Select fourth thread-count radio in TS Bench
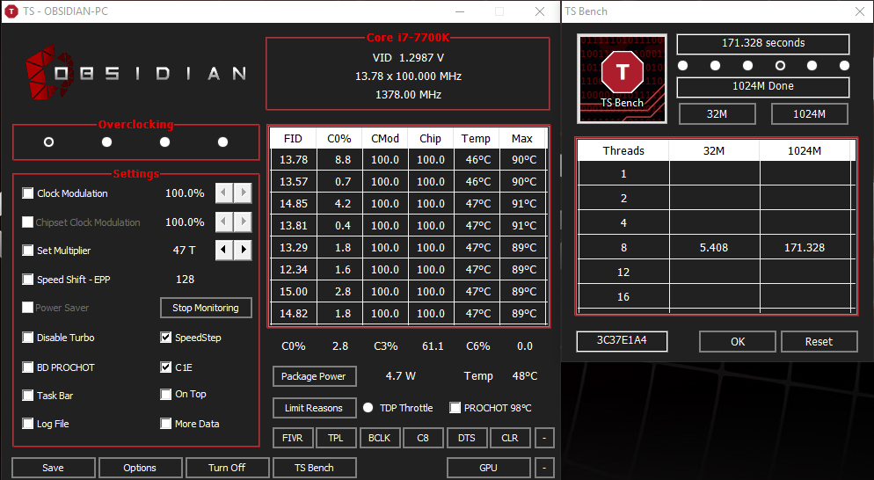This screenshot has height=480, width=874. (781, 66)
